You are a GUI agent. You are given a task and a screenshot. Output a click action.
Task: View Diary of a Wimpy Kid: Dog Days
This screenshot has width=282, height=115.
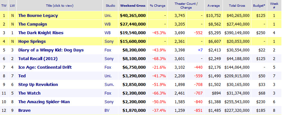51,50
